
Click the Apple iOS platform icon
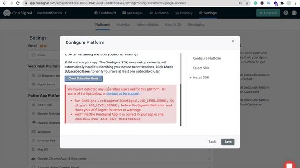[x=33, y=105]
